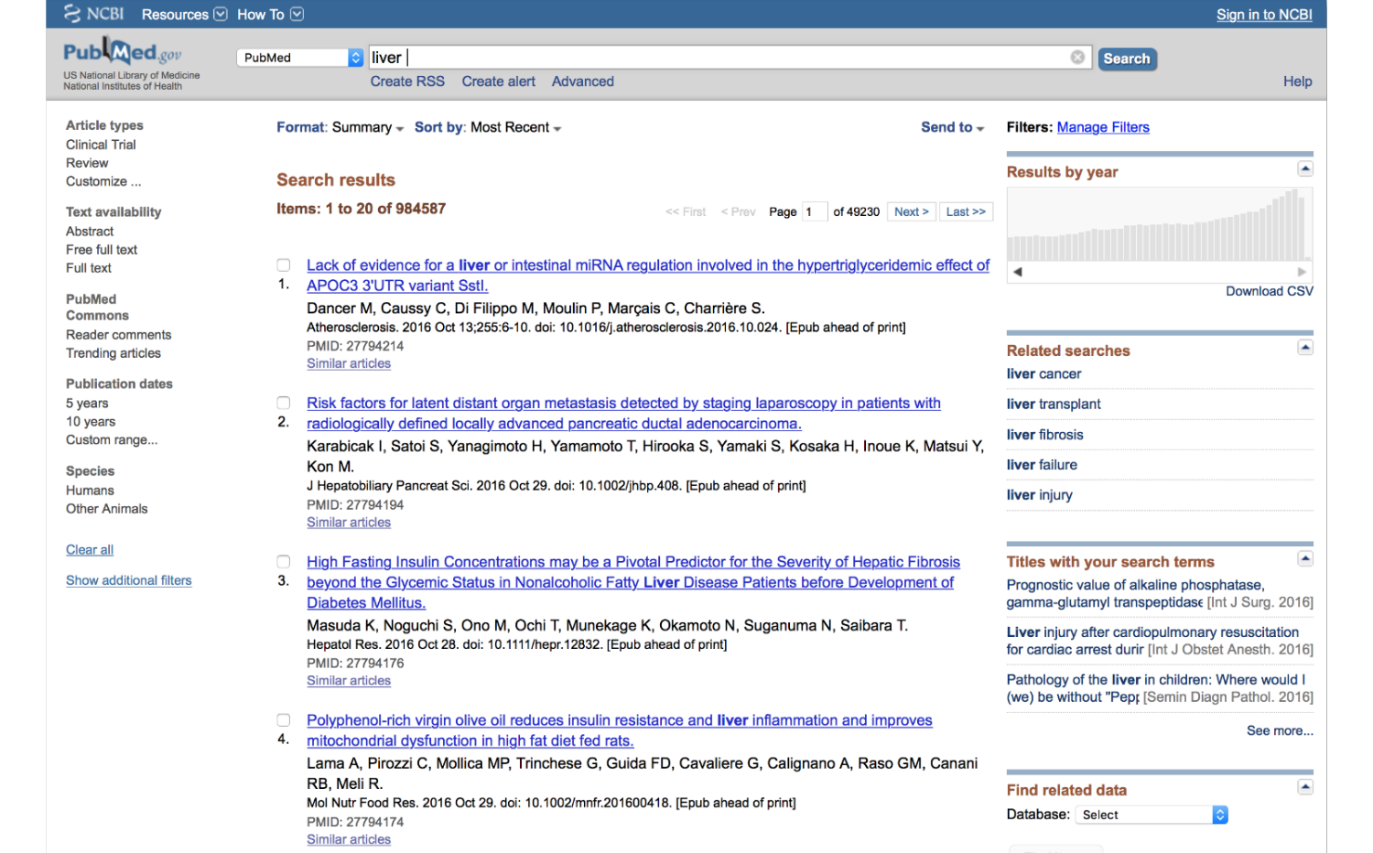This screenshot has height=853, width=1373.
Task: Open the Format Summary dropdown
Action: 340,128
